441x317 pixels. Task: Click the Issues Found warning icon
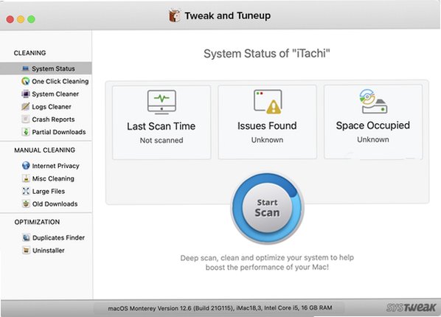[x=268, y=102]
